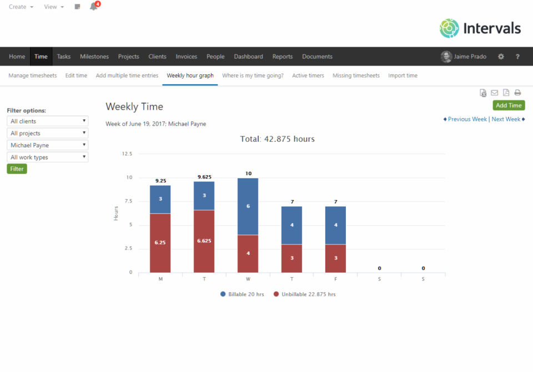
Task: Open the Create dropdown menu
Action: (21, 7)
